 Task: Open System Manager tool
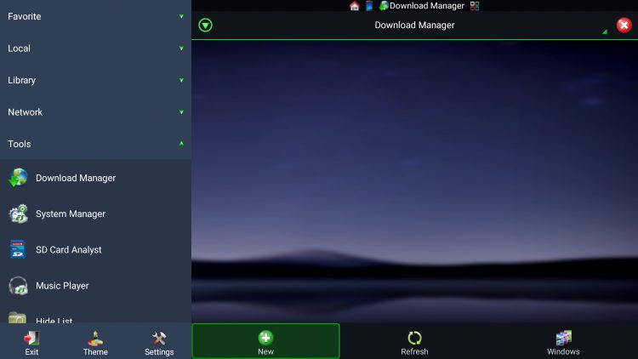(x=70, y=214)
